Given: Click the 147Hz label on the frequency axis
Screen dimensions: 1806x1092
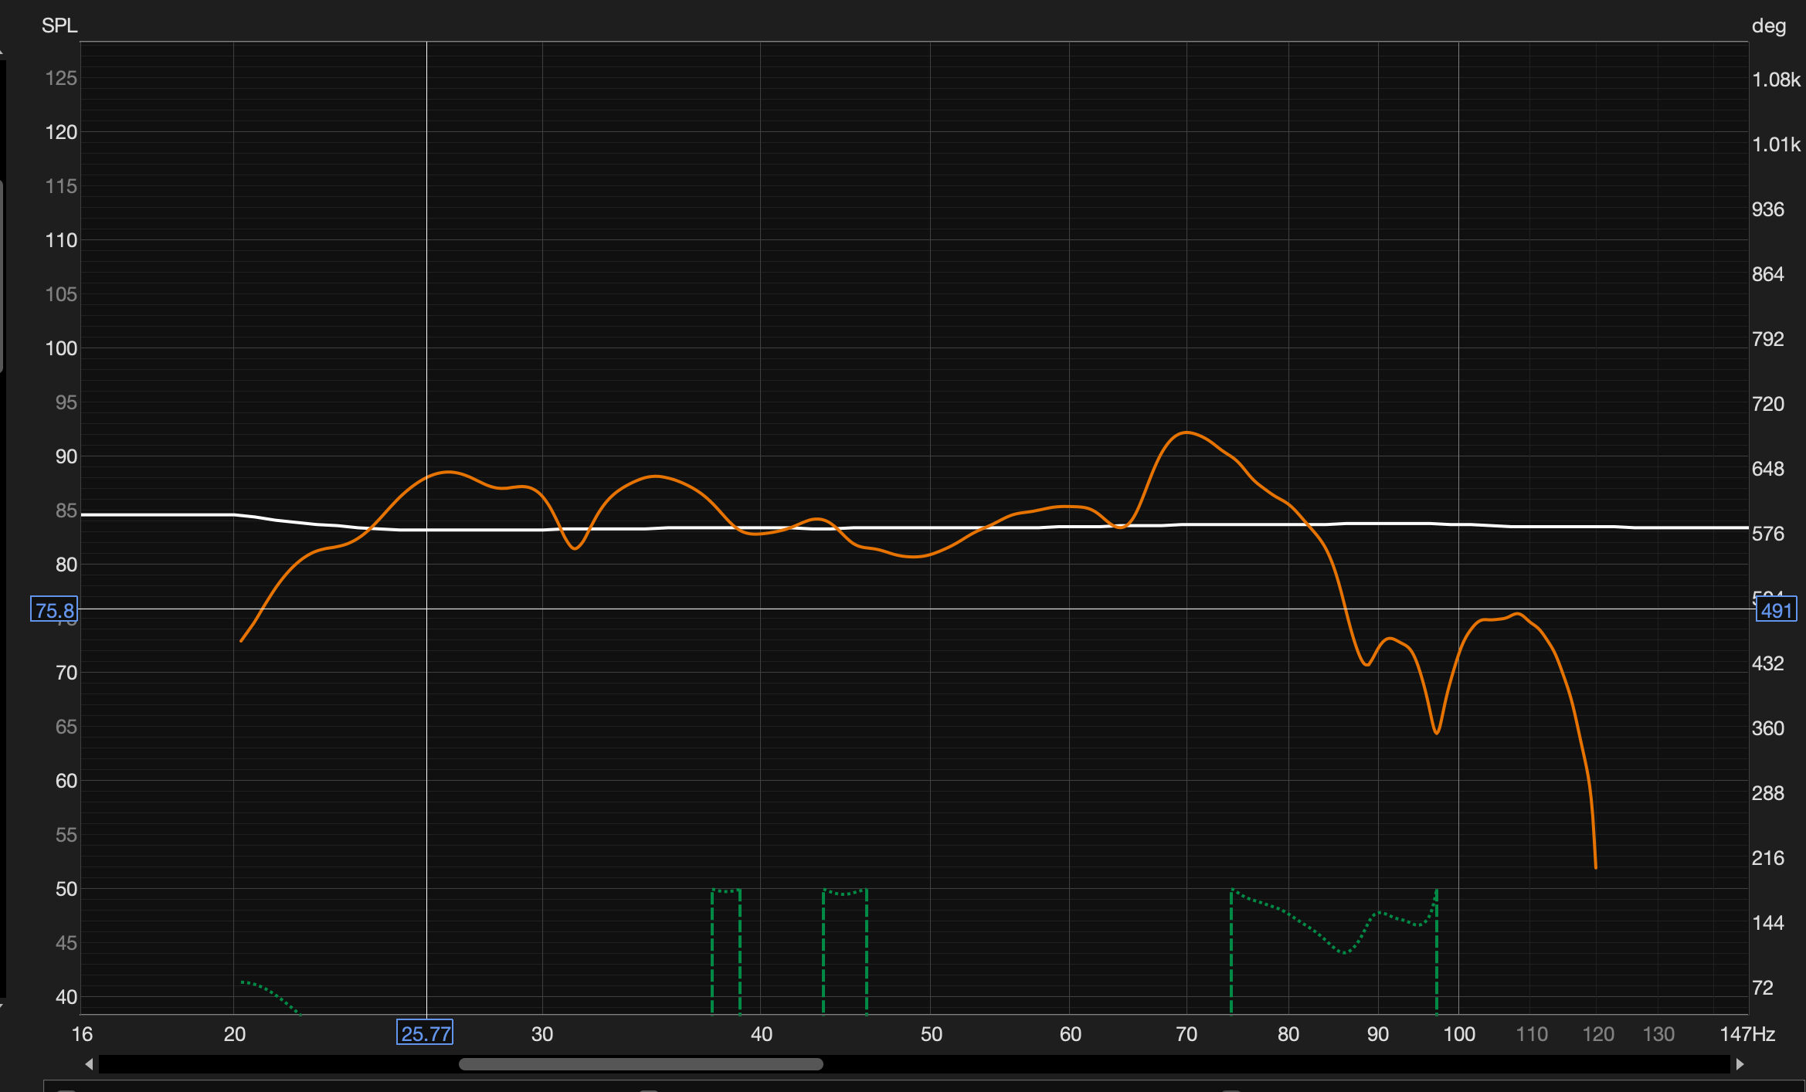Looking at the screenshot, I should click(1747, 1034).
